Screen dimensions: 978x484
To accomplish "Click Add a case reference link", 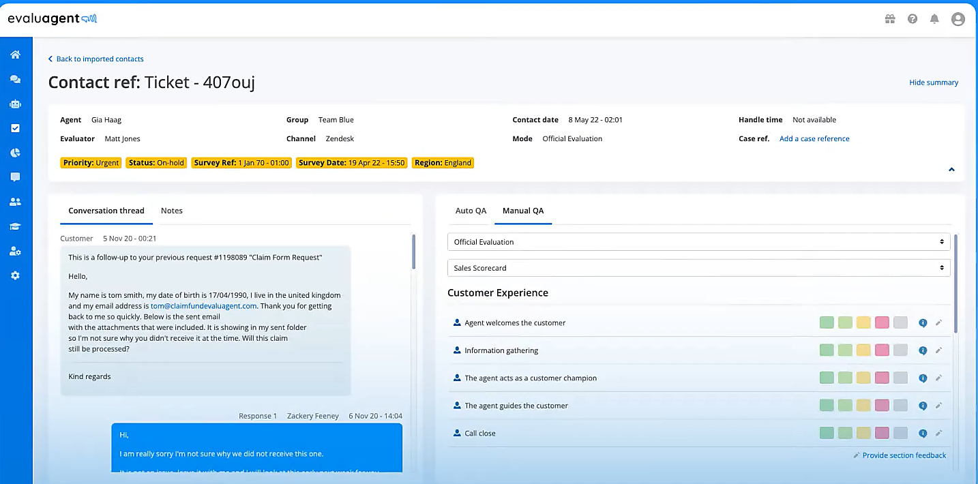I will tap(814, 138).
